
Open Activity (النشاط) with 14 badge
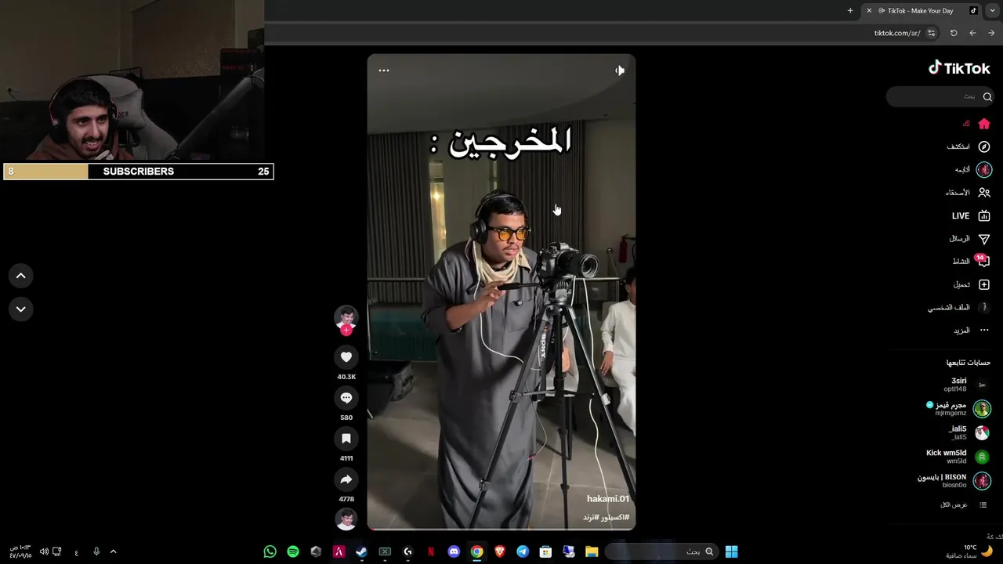[x=972, y=261]
